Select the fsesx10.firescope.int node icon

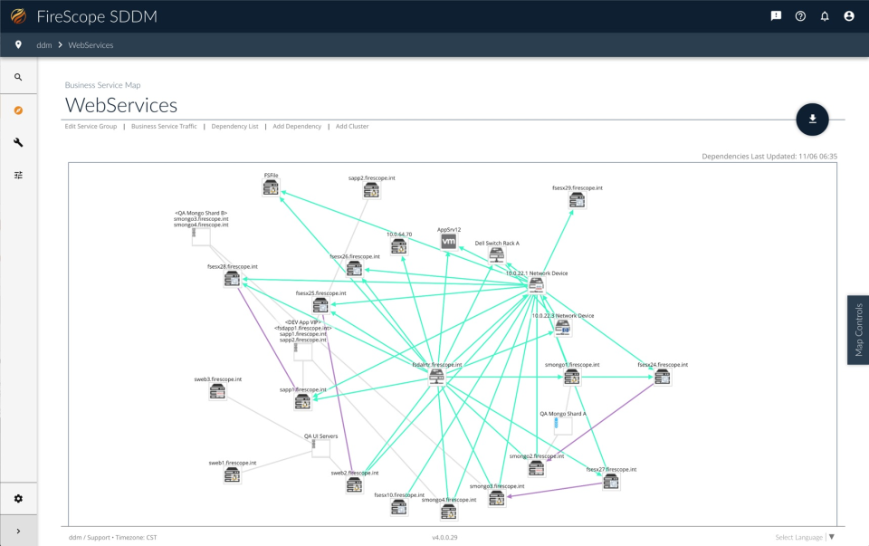point(399,507)
